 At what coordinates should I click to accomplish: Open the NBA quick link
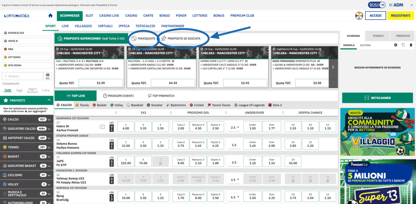(x=27, y=49)
